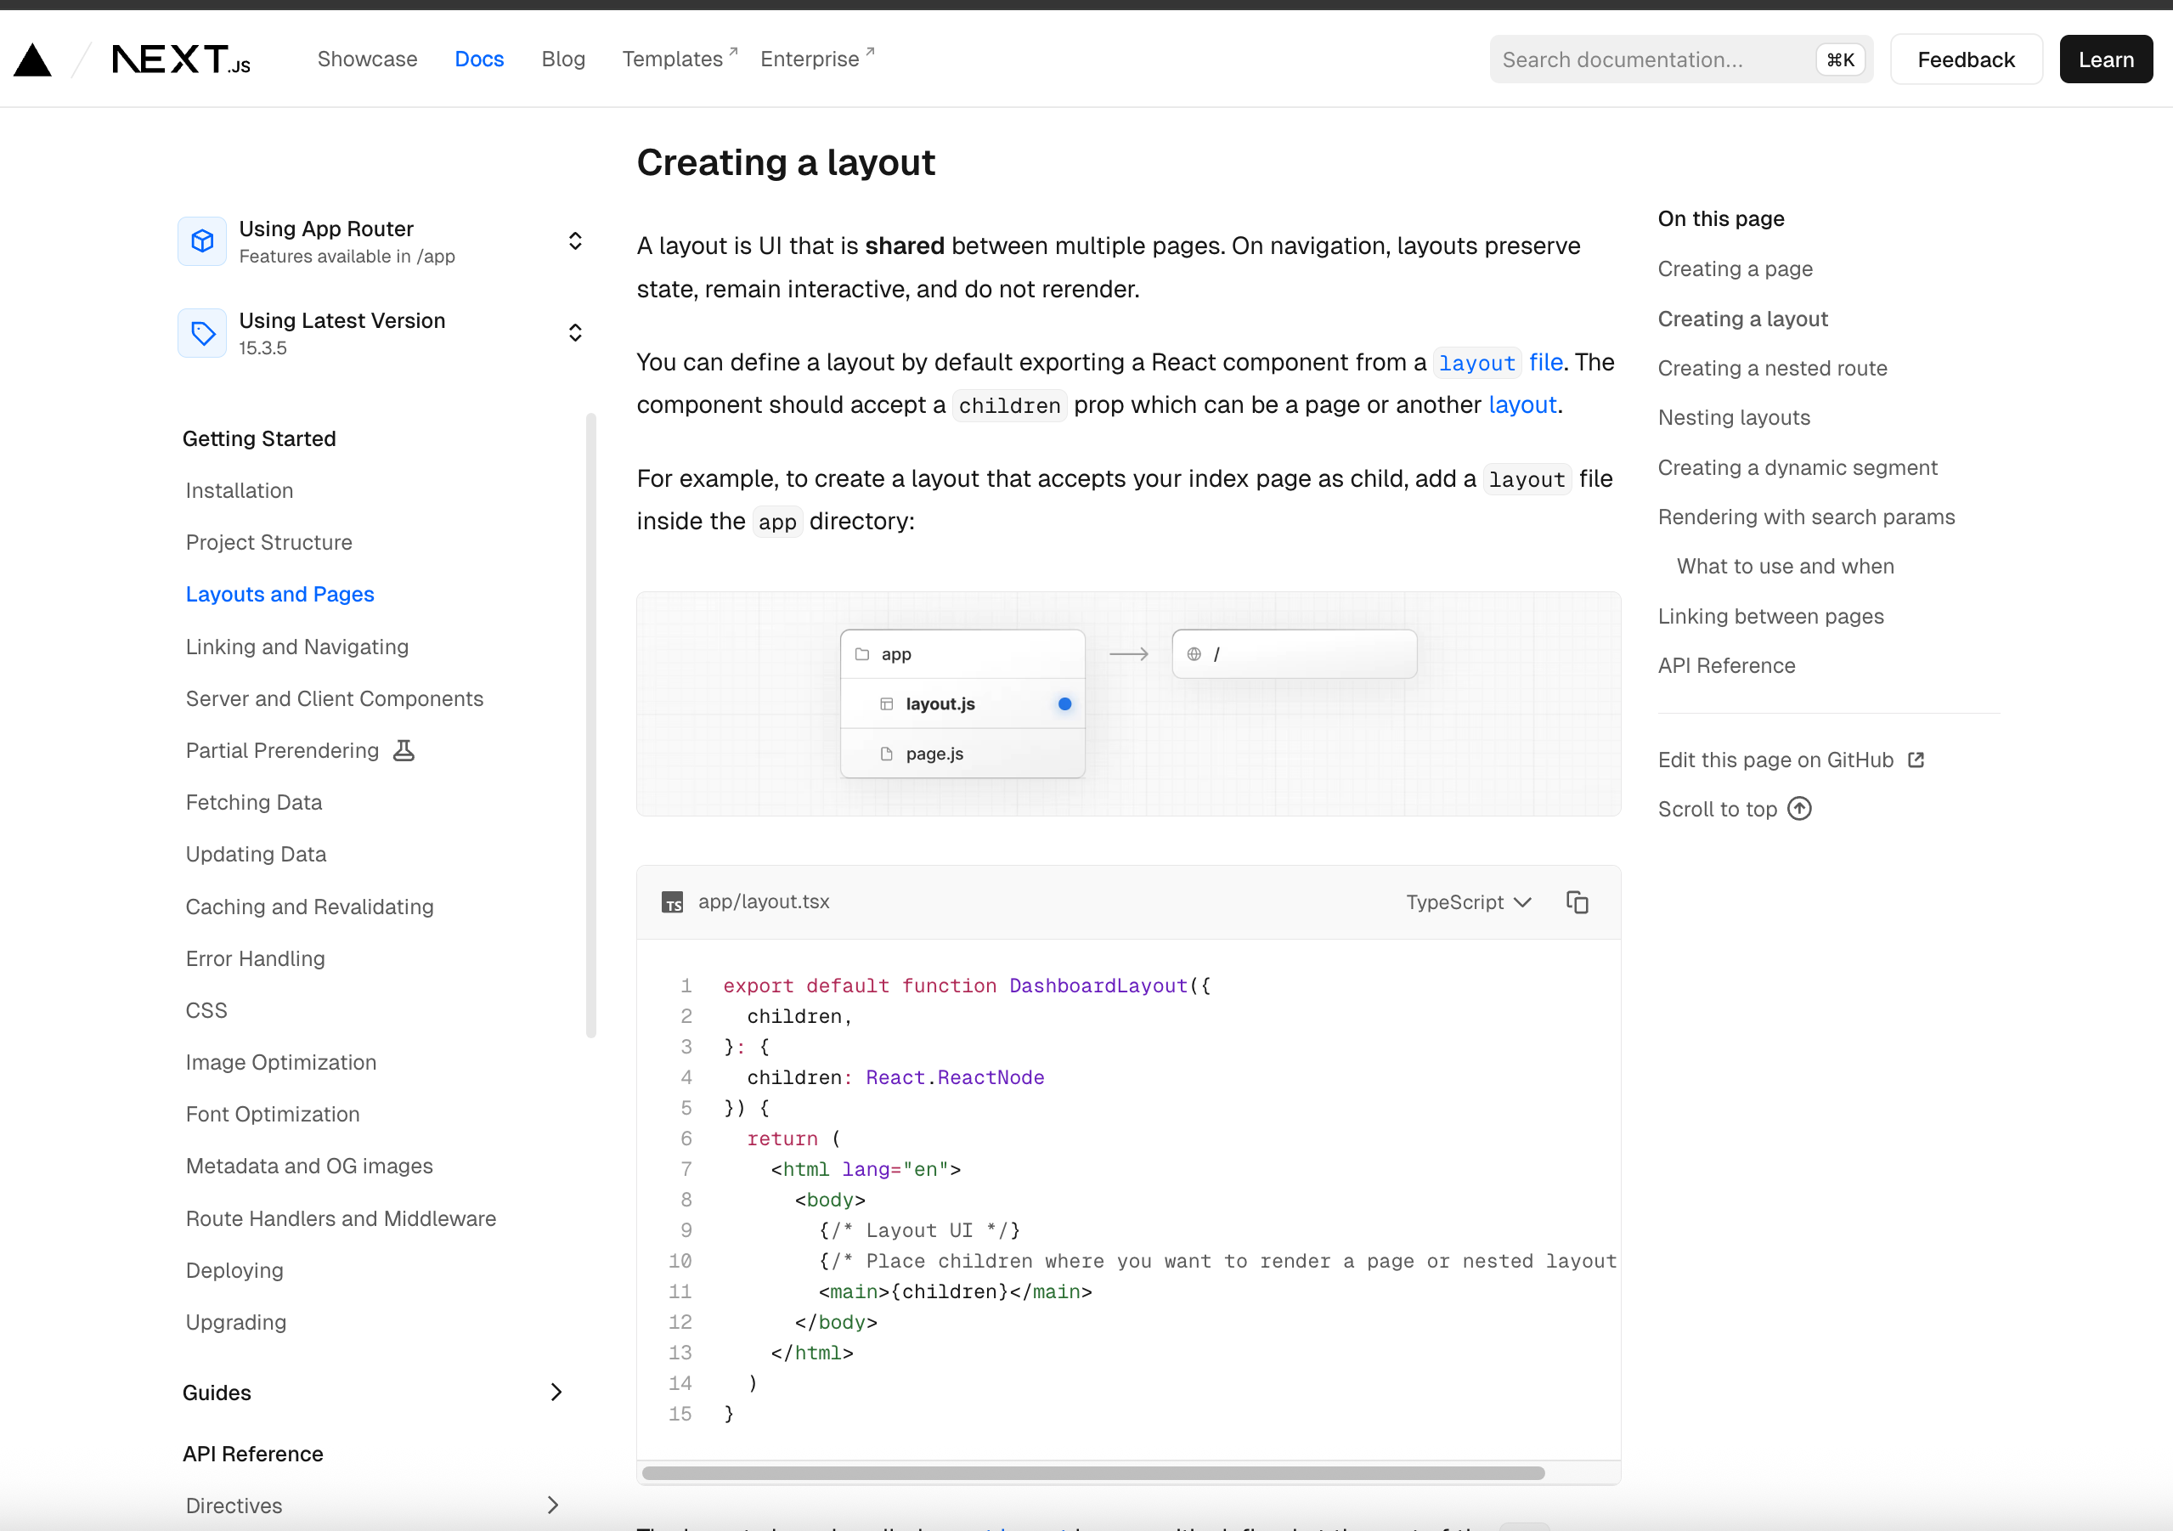Jump to Creating a page section

1735,268
